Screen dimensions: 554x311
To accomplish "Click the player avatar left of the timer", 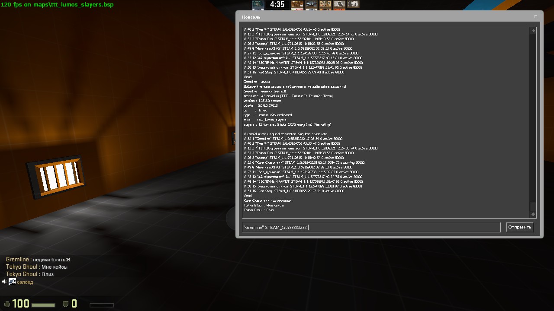I will (258, 4).
